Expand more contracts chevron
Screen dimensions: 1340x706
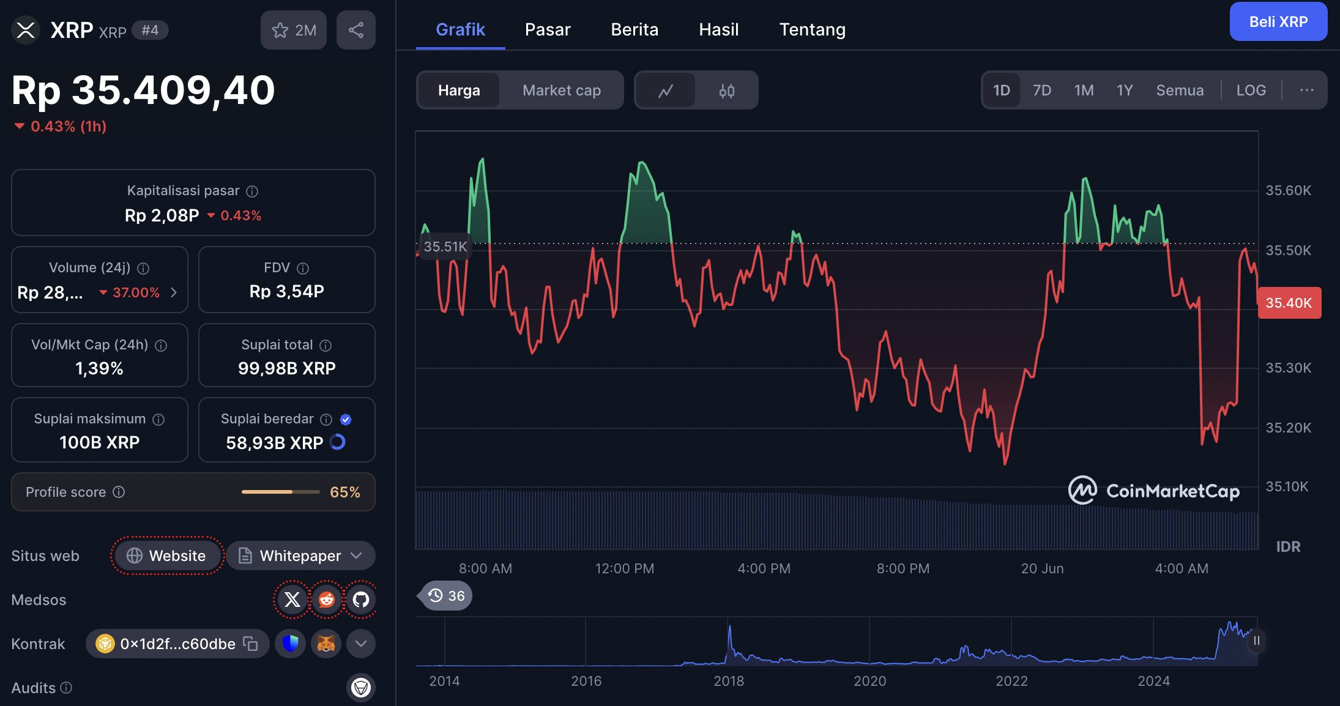[361, 644]
